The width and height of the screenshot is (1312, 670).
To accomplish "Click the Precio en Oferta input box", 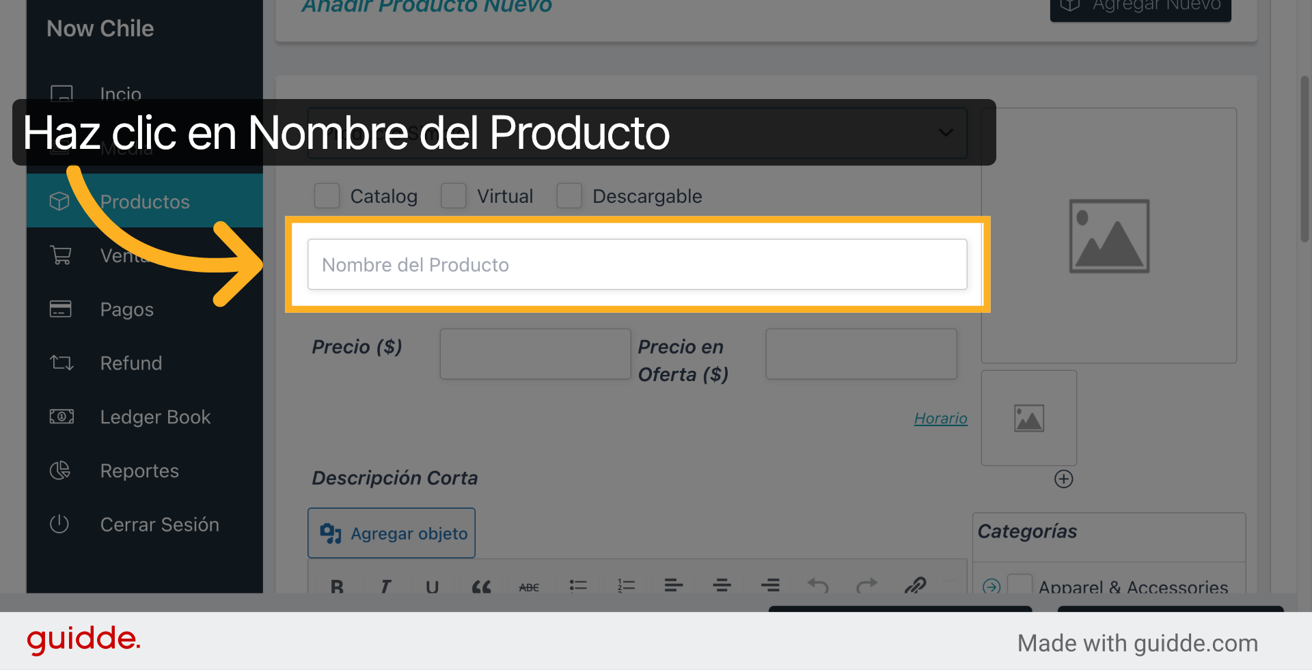I will pos(861,354).
